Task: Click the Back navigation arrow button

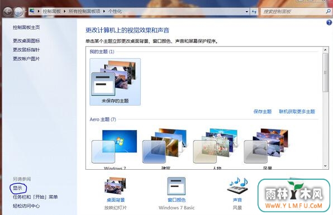Action: (x=8, y=12)
